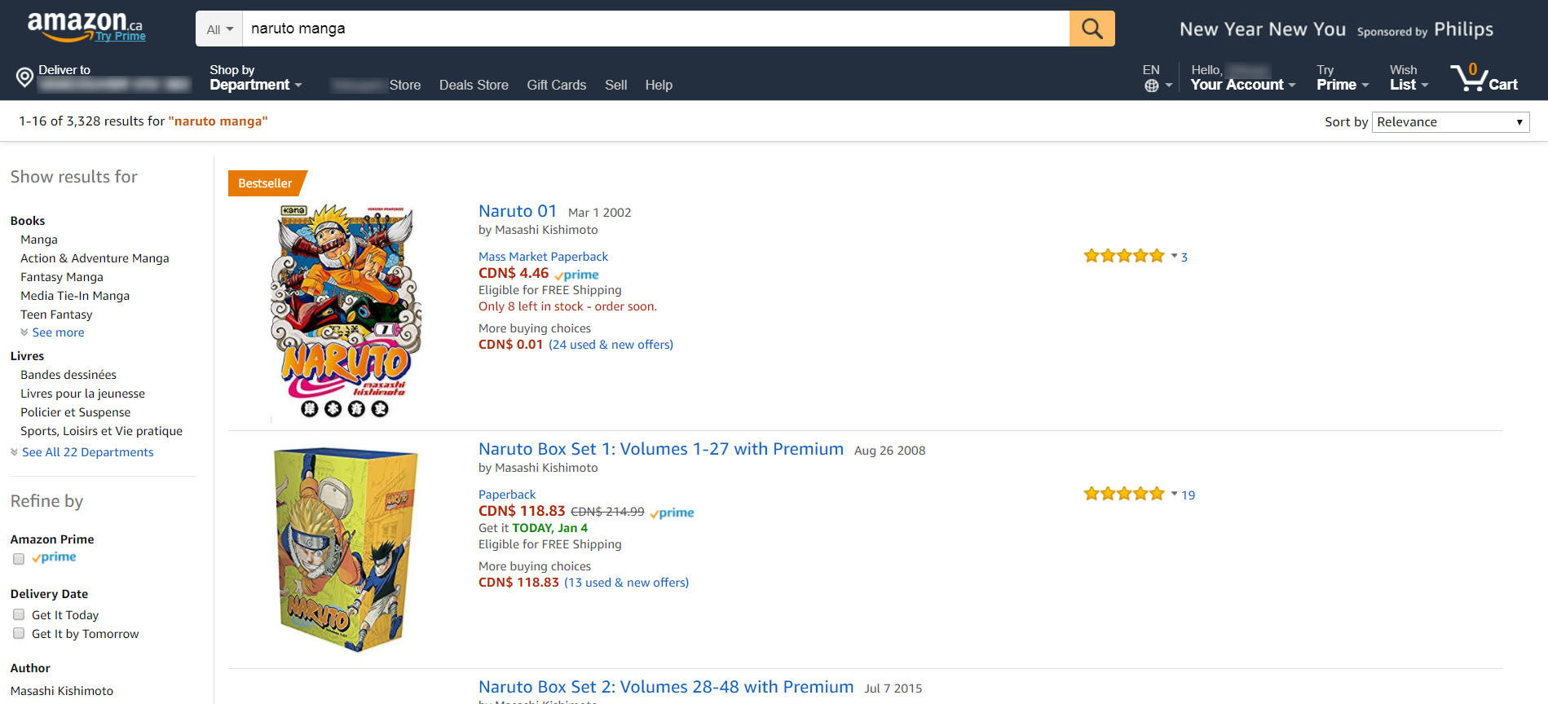Enable the Amazon Prime filter checkbox
The image size is (1548, 704).
click(19, 559)
